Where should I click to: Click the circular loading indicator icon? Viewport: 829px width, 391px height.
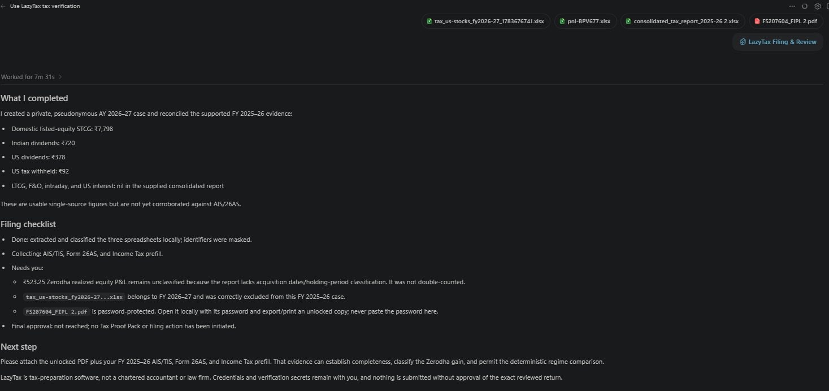[x=805, y=6]
